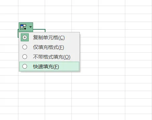Screen dimensions: 152x120
Task: Choose the 复制单元格(C) menu entry text
Action: coord(49,38)
